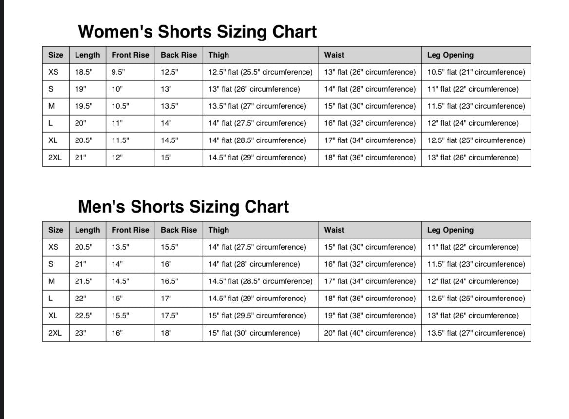Click men's L length 22" cell

pos(88,299)
